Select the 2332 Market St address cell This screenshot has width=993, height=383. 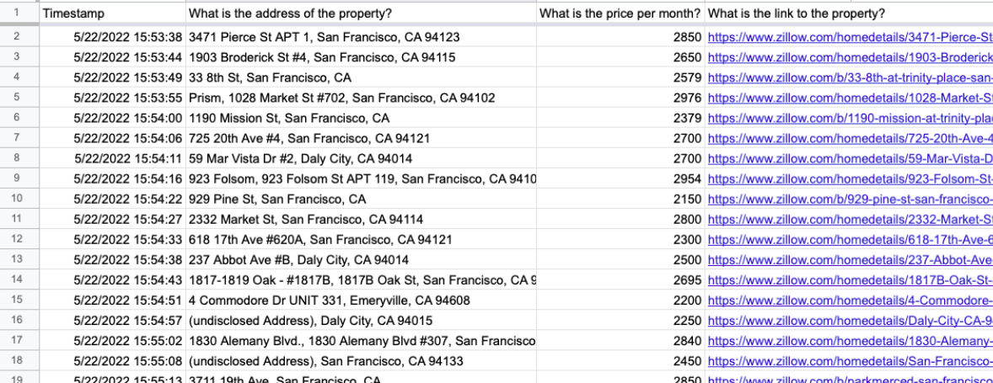click(x=361, y=220)
